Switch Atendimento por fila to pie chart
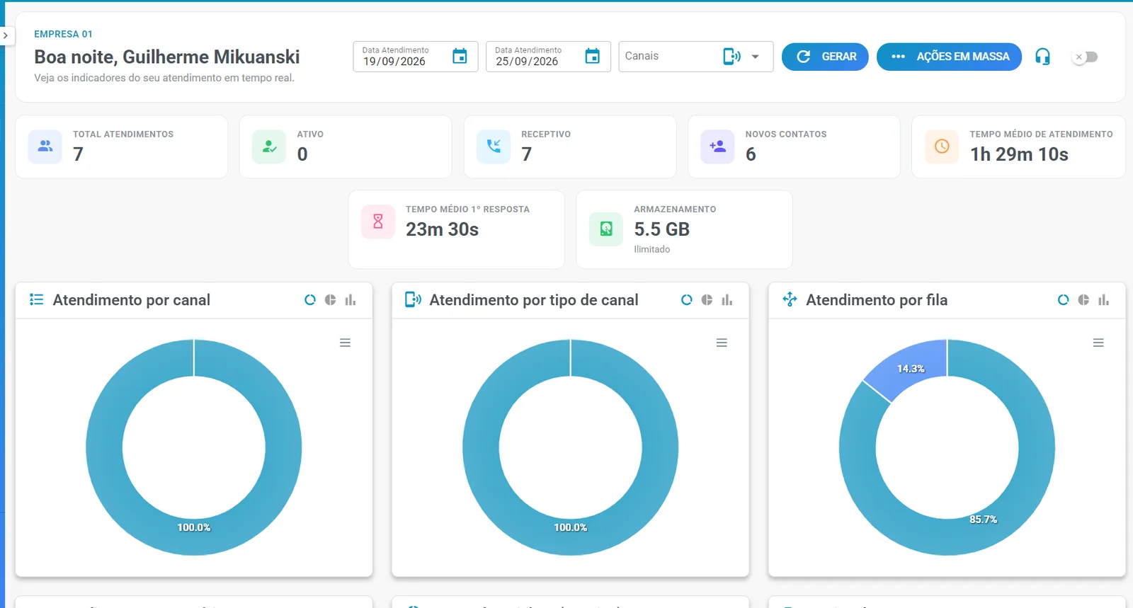 [1083, 300]
